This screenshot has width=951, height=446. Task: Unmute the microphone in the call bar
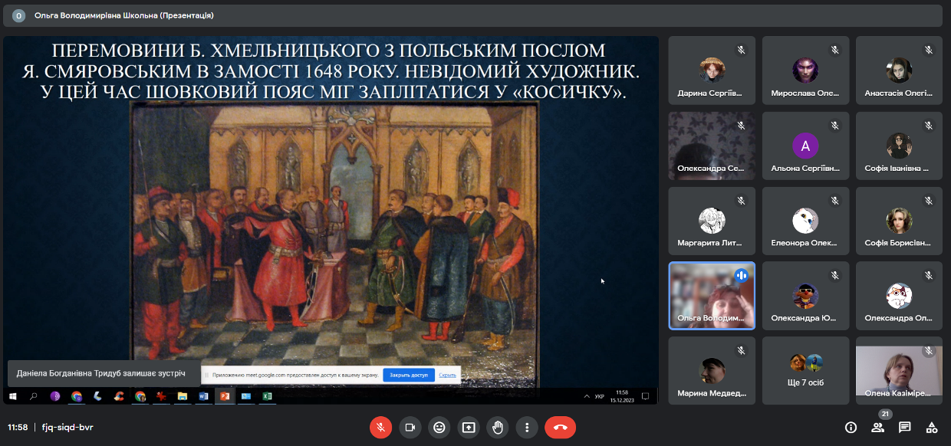380,427
